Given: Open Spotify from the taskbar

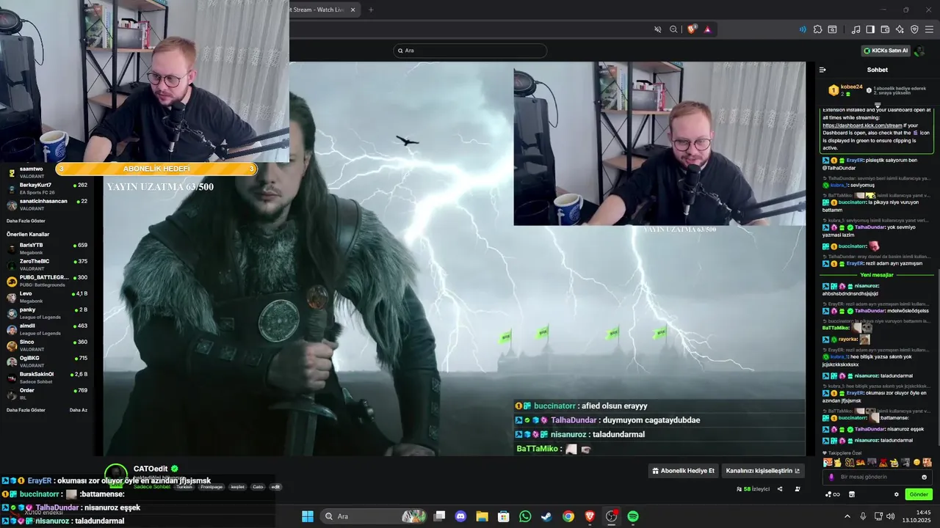Looking at the screenshot, I should [633, 516].
